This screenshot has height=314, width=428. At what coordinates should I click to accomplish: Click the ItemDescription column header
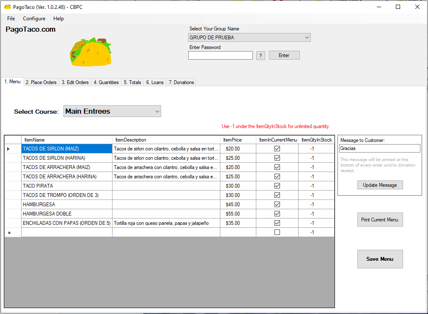[x=166, y=140]
